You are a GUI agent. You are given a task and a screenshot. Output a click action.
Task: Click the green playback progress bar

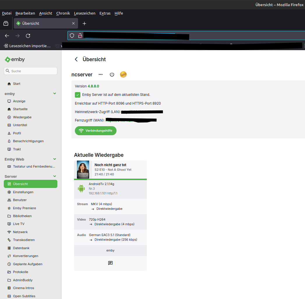point(110,179)
